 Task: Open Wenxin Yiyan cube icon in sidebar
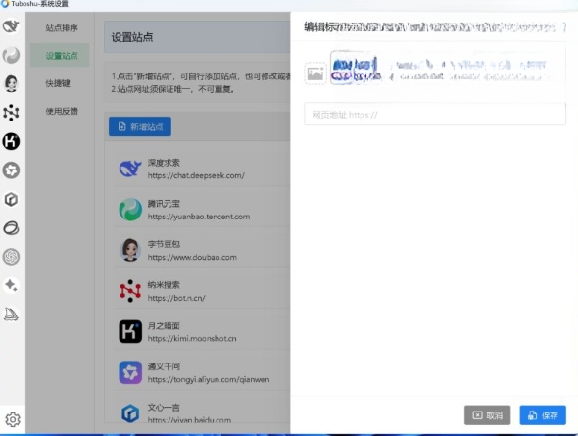pos(11,199)
